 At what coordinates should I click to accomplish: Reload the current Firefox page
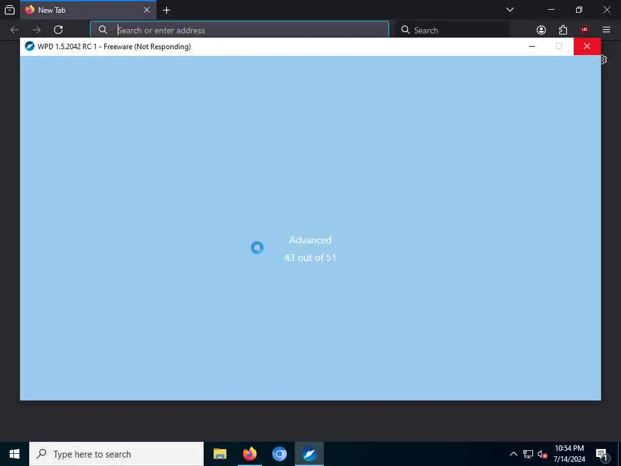[58, 30]
